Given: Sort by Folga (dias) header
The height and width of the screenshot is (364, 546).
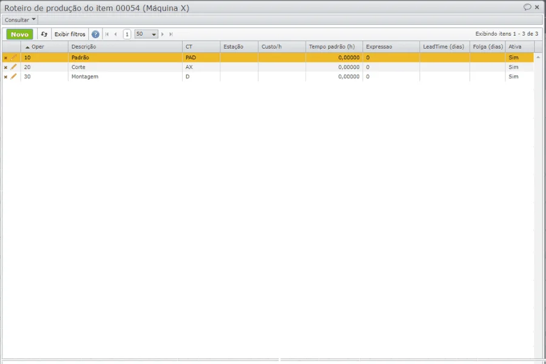Looking at the screenshot, I should [488, 47].
